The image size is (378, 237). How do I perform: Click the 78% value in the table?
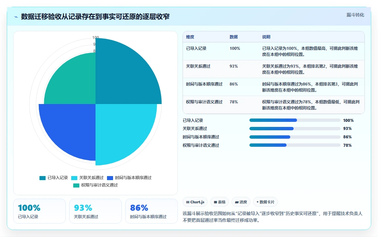[234, 102]
